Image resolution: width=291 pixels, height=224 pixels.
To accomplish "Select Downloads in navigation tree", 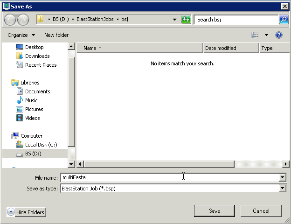I will [37, 56].
